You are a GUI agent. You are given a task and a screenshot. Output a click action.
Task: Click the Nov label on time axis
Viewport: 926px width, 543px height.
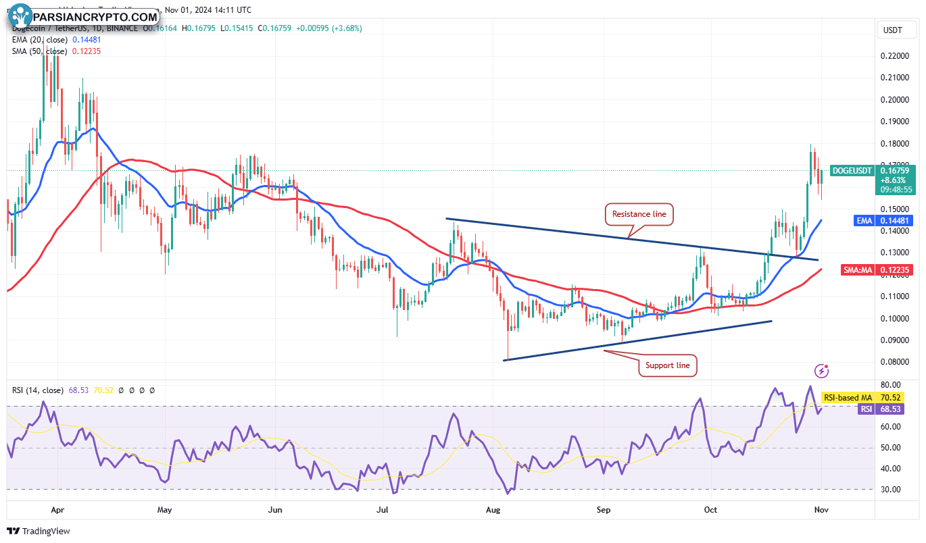(822, 511)
